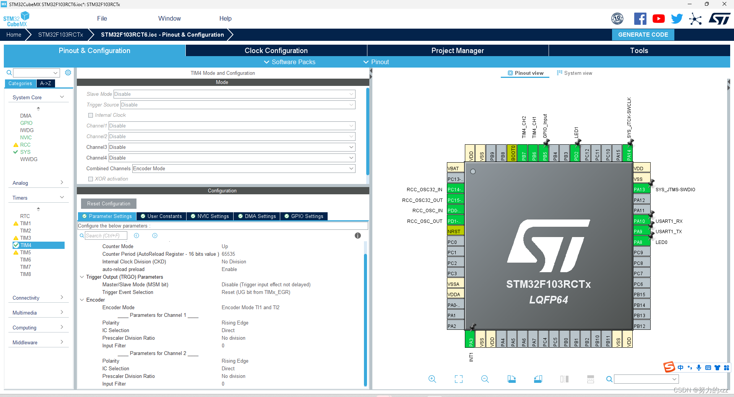Switch to Clock Configuration tab
The height and width of the screenshot is (397, 734).
[276, 50]
